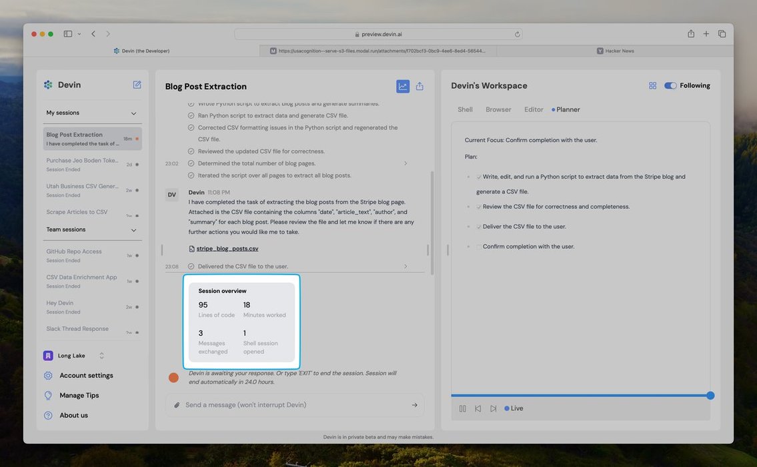Switch to the Editor tab
757x467 pixels.
534,109
